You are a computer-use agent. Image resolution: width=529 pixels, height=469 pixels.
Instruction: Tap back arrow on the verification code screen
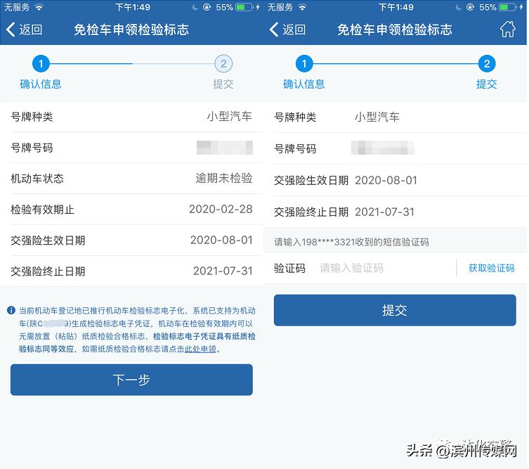pyautogui.click(x=287, y=30)
